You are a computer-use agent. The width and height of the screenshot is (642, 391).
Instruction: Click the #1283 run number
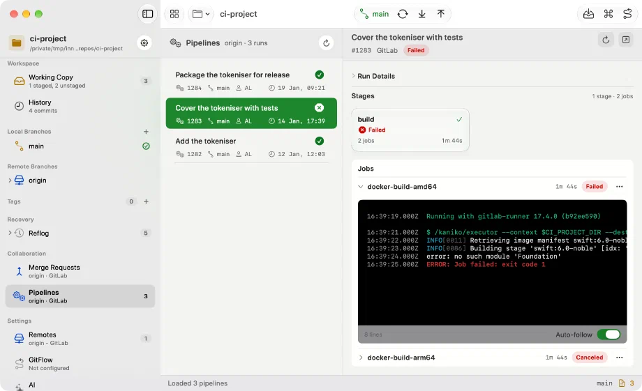coord(361,50)
